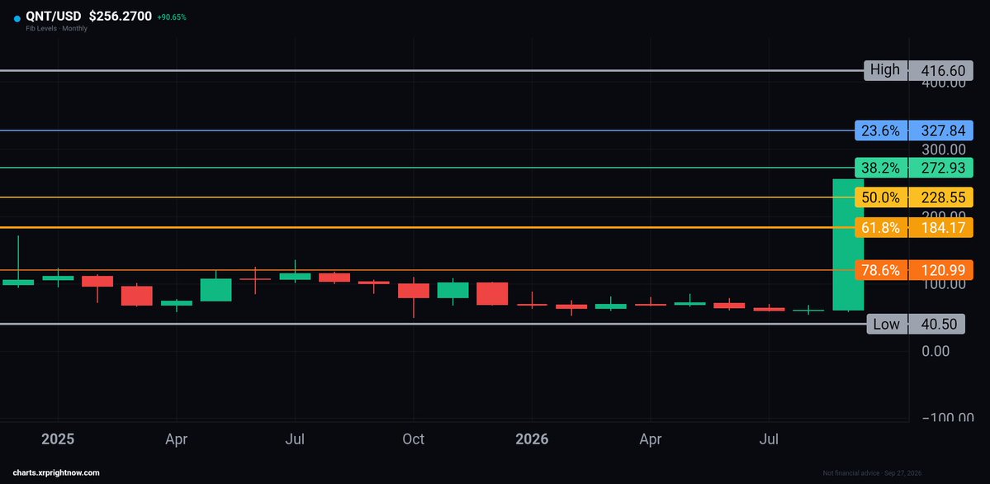Click the 300.00 price axis label
Viewport: 990px width, 484px height.
tap(943, 149)
